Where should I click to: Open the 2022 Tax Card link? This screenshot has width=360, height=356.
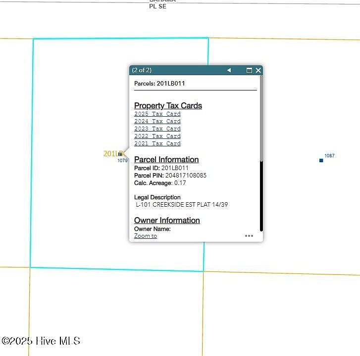point(157,136)
